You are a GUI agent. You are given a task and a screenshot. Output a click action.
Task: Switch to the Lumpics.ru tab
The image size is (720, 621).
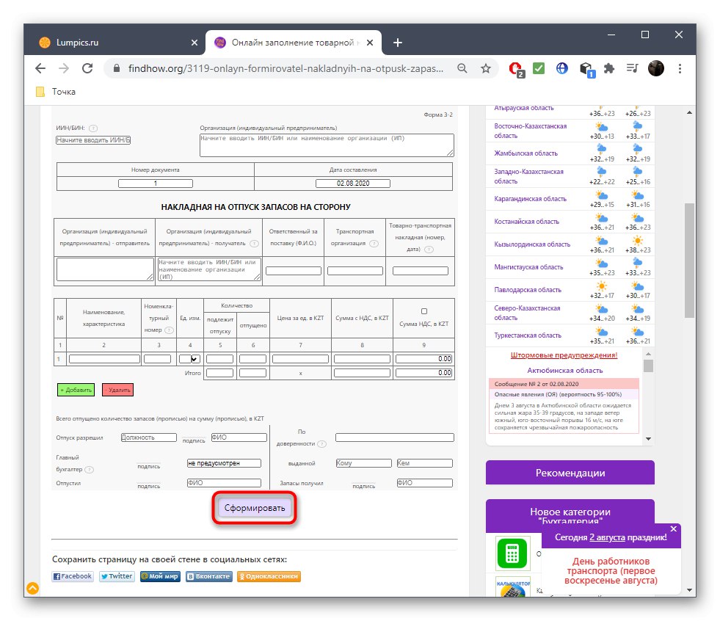pos(110,42)
